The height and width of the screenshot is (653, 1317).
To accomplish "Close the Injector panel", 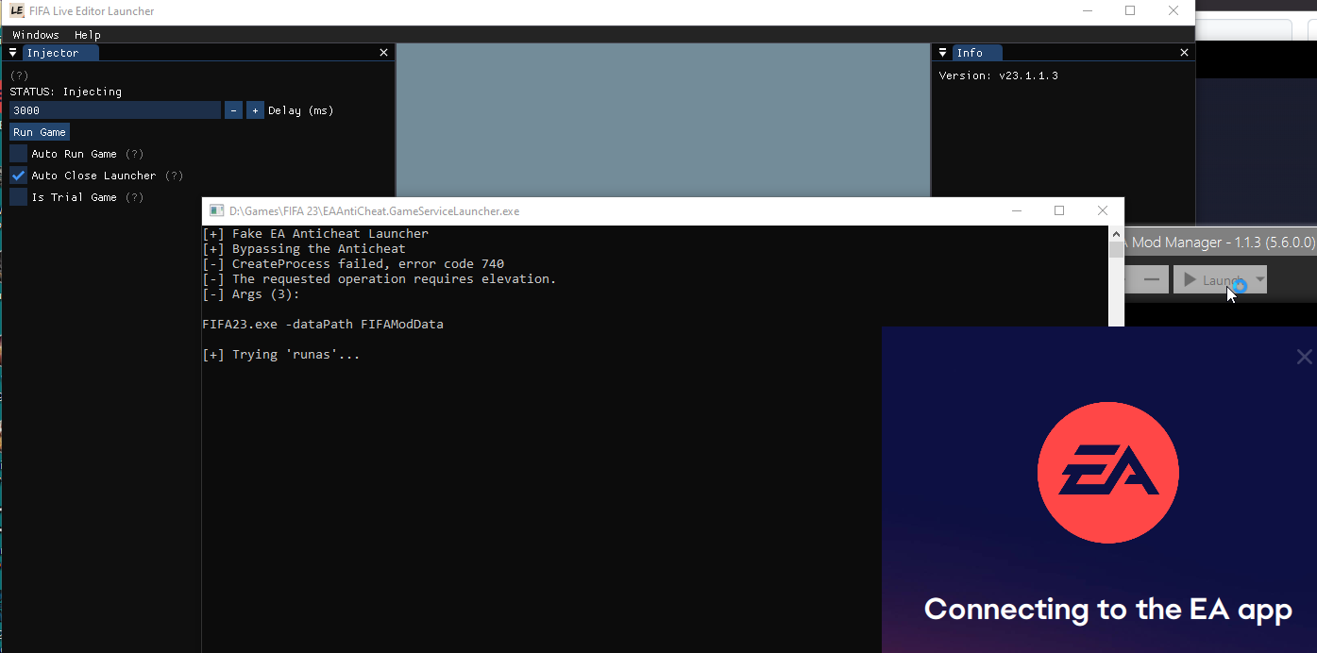I will coord(383,53).
